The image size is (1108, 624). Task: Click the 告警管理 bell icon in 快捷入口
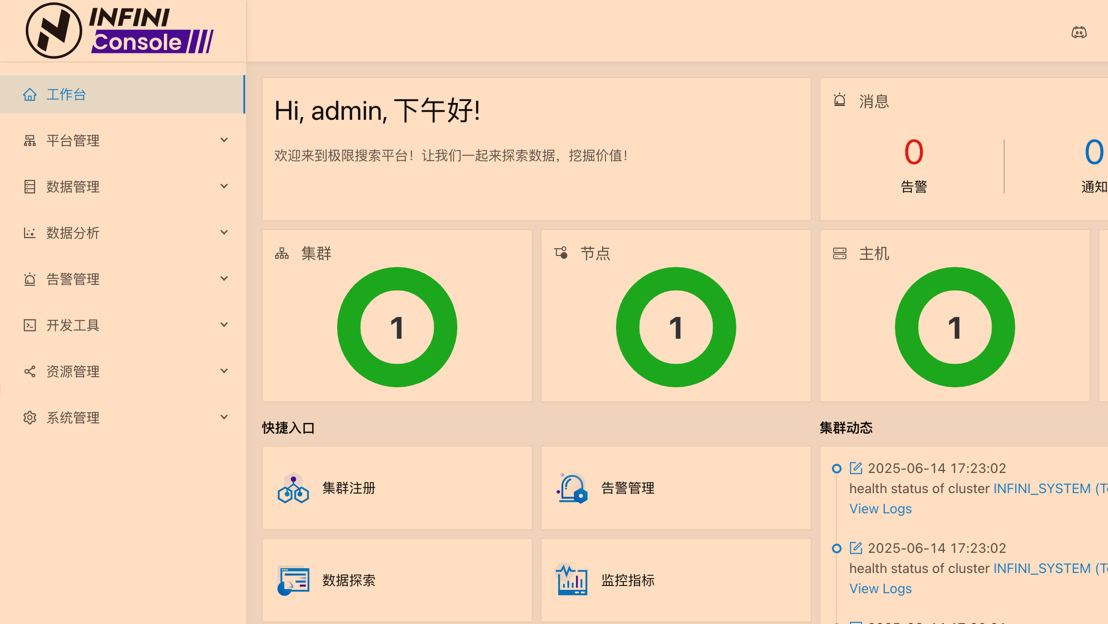[571, 489]
